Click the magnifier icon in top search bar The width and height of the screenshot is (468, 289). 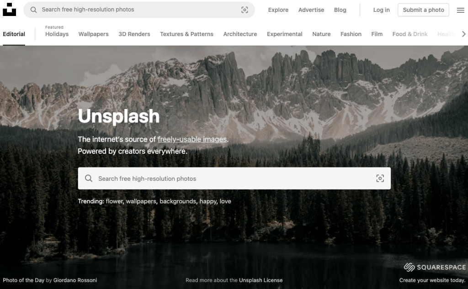[x=33, y=10]
